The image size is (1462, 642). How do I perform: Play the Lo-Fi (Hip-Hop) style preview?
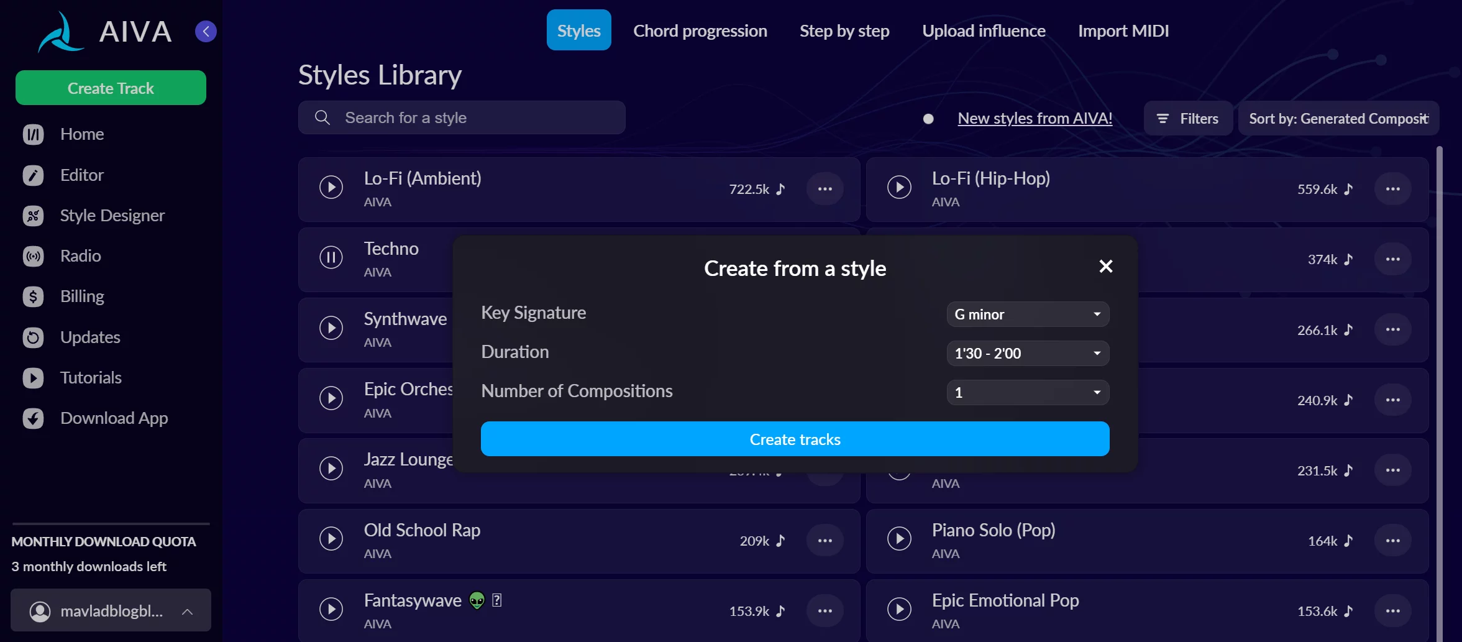899,187
